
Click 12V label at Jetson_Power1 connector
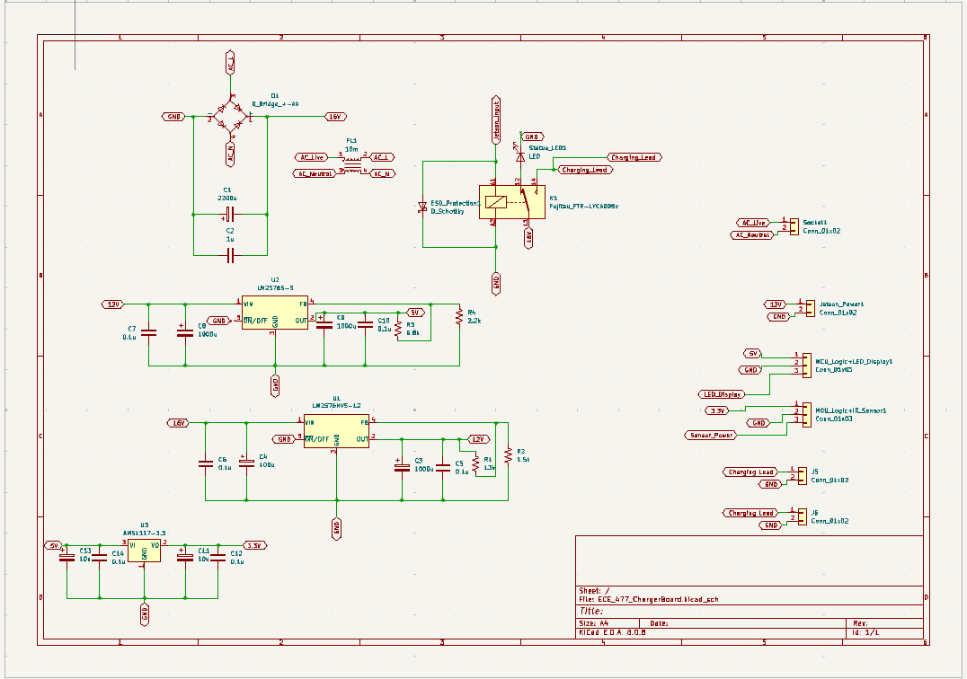[776, 304]
